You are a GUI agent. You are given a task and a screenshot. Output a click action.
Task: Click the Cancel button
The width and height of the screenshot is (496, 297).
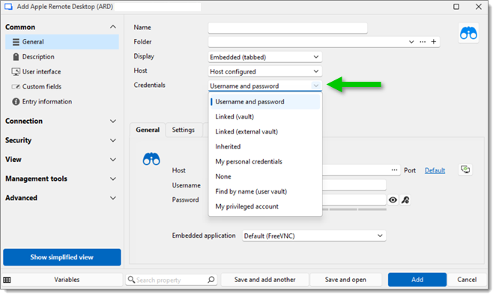[467, 280]
